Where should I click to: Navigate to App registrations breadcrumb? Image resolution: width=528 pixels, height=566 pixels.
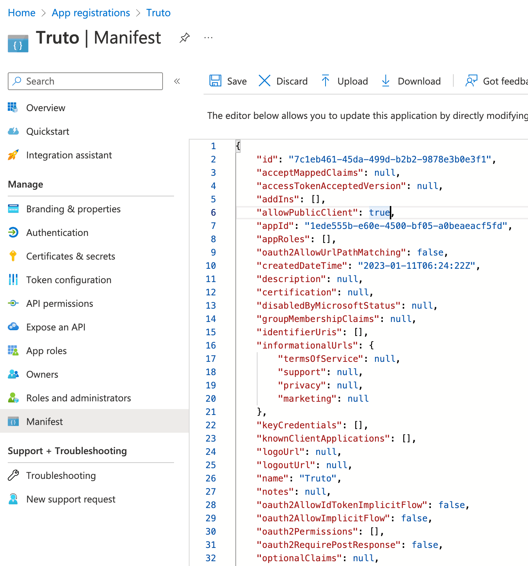coord(91,13)
